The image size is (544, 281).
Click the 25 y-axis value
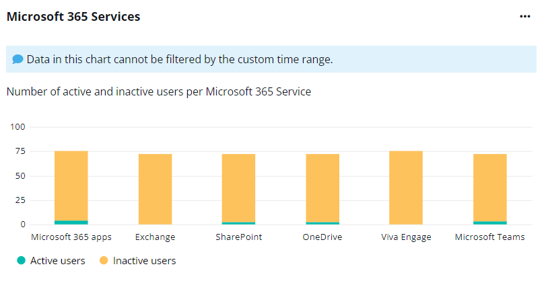pos(20,200)
